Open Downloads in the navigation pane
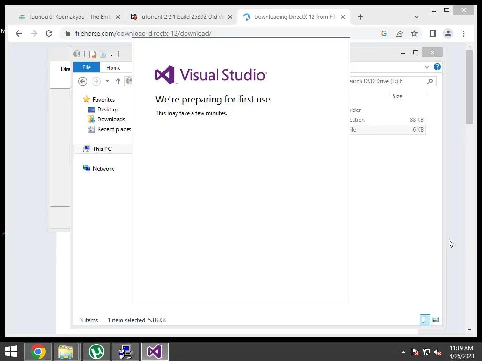482x361 pixels. (107, 119)
